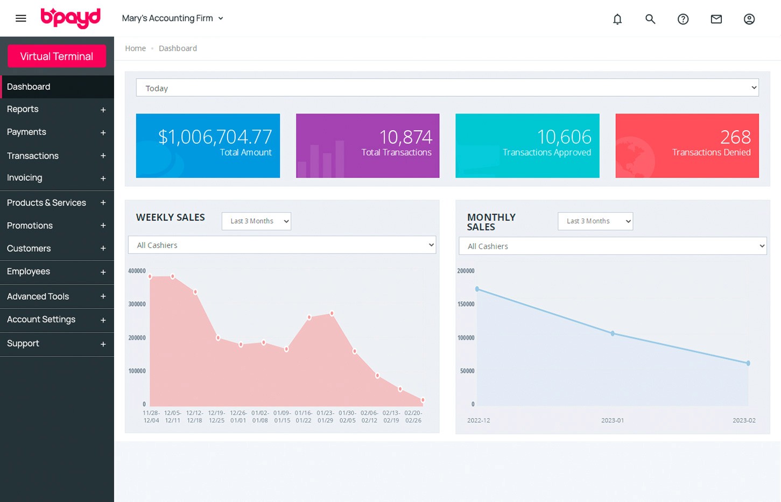This screenshot has height=502, width=781.
Task: Click the WEEKLY SALES heading
Action: [x=171, y=217]
